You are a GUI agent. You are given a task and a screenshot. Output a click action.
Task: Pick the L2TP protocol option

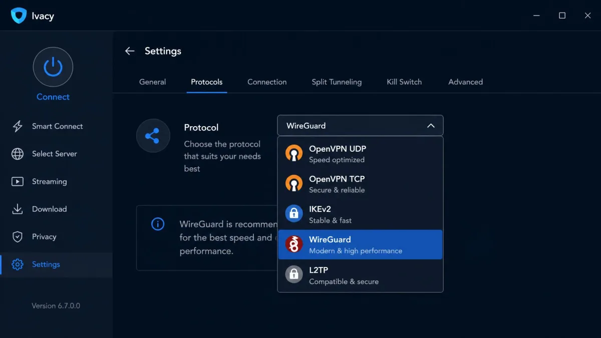[x=360, y=275]
